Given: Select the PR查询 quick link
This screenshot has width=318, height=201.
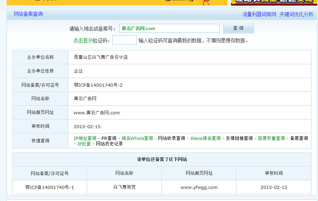Looking at the screenshot, I should click(x=109, y=138).
